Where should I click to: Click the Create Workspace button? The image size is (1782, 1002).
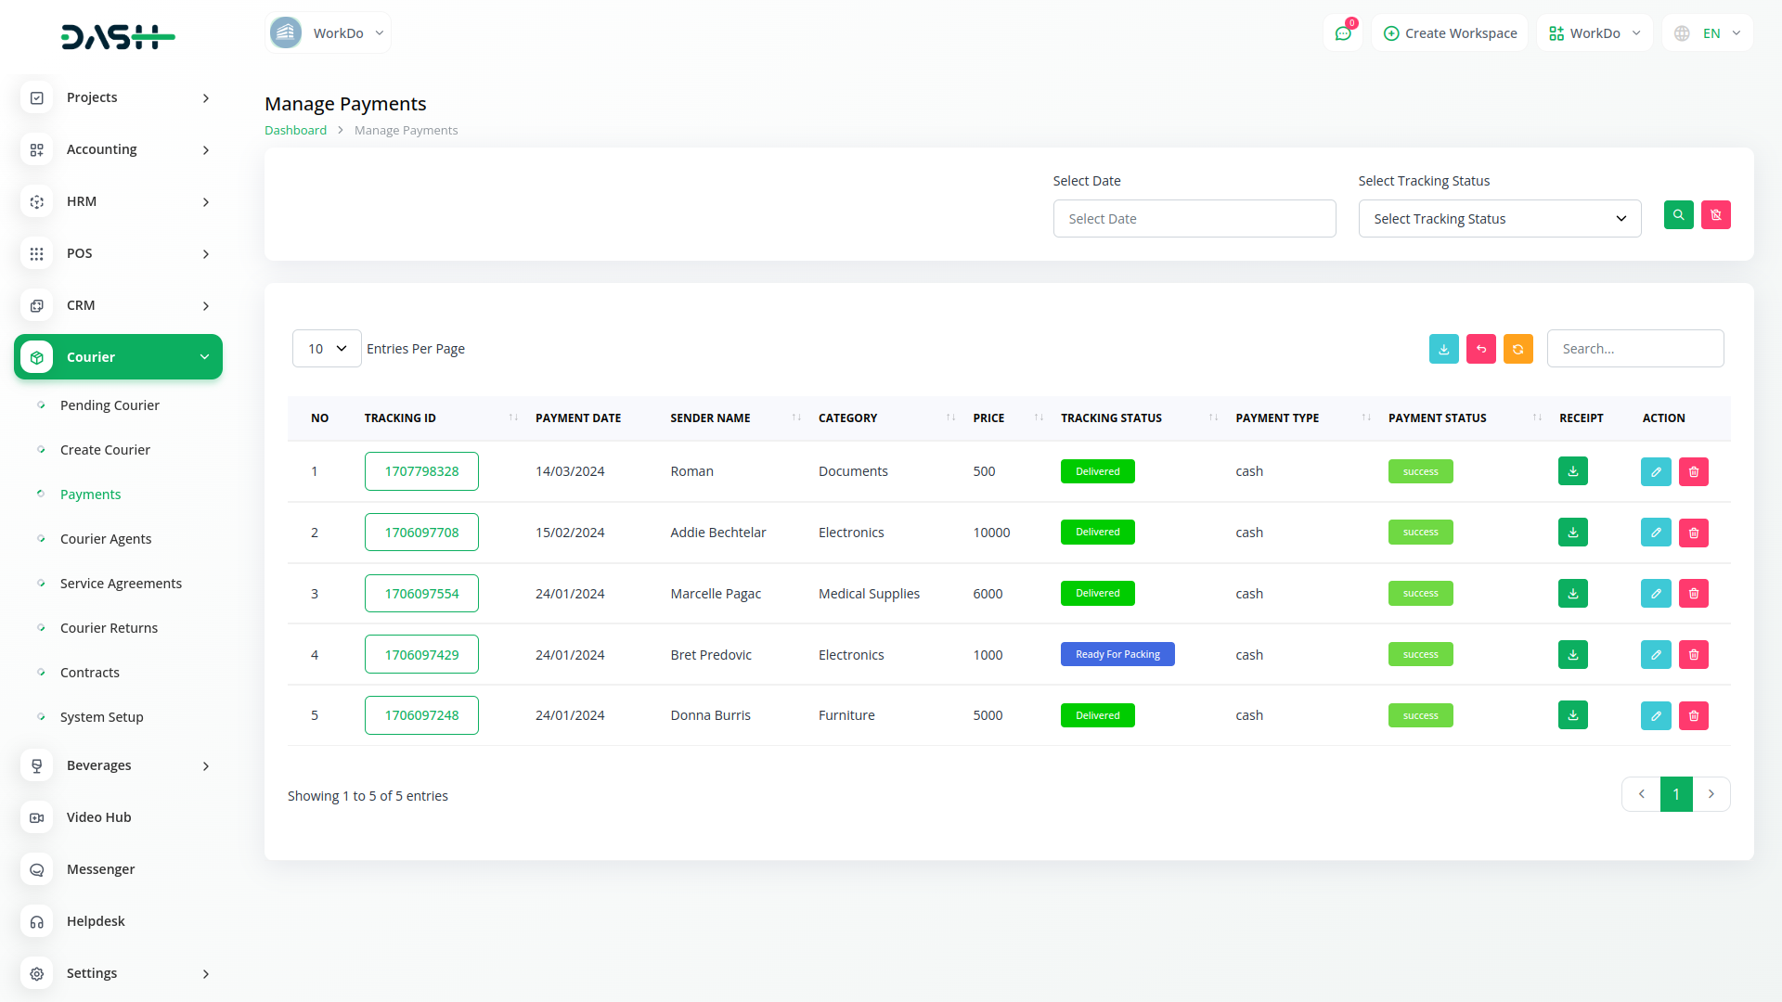(1450, 33)
